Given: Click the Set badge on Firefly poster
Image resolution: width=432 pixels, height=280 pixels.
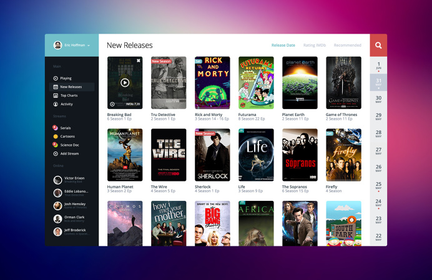Looking at the screenshot, I should [330, 133].
